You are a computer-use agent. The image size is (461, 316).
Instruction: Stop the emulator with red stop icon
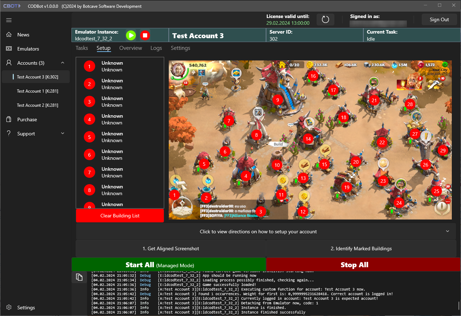coord(145,35)
